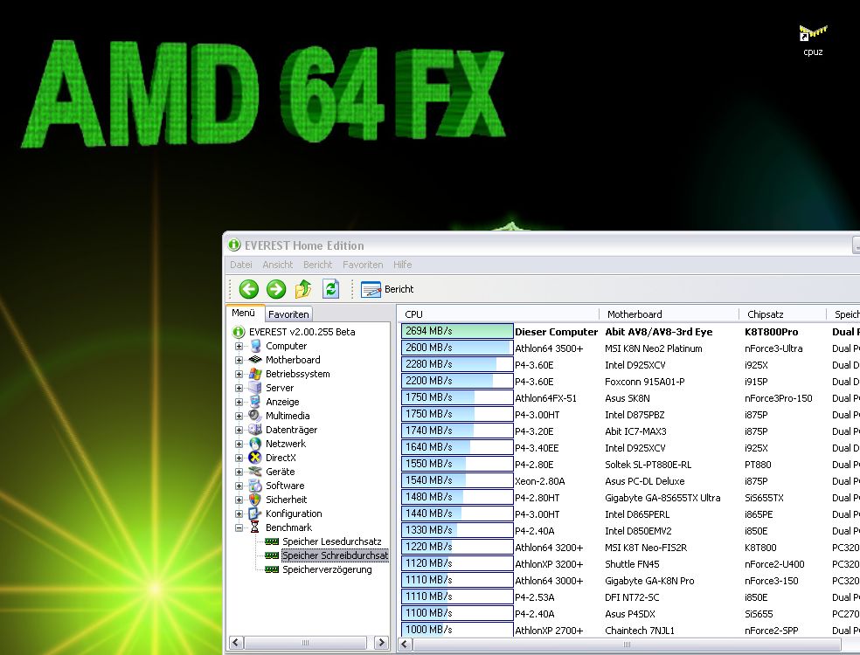The height and width of the screenshot is (655, 860).
Task: Expand the Server tree node
Action: (239, 388)
